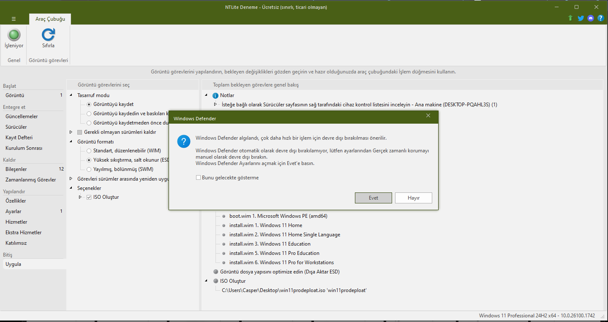Image resolution: width=608 pixels, height=322 pixels.
Task: Select 'boot.wim 1. Microsoft Windows PE' row
Action: [278, 216]
